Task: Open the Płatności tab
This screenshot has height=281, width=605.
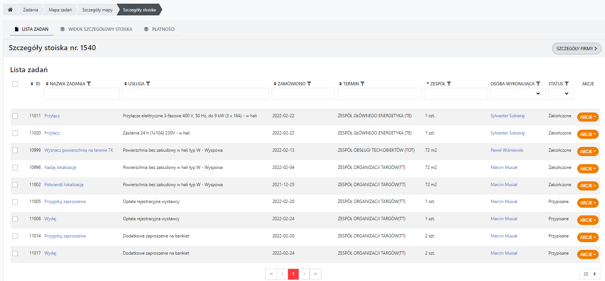Action: click(159, 29)
